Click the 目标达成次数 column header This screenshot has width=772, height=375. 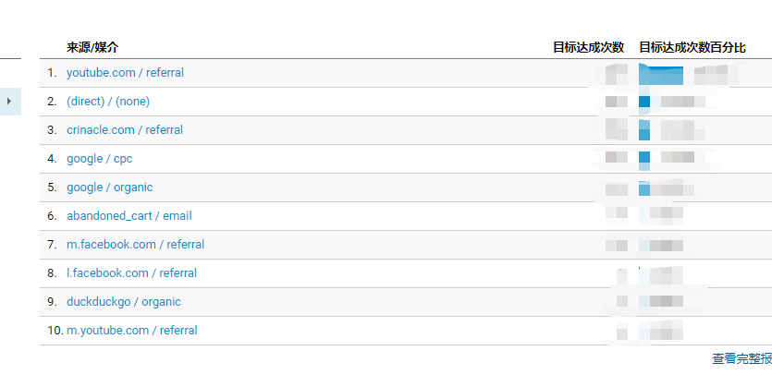point(588,48)
